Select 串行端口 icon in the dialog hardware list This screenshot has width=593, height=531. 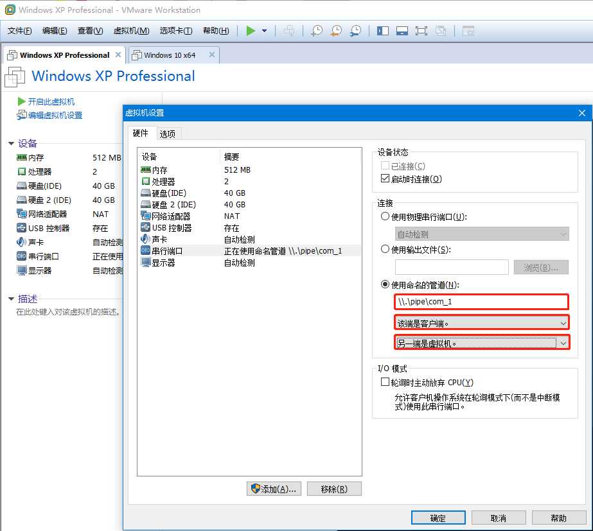146,250
